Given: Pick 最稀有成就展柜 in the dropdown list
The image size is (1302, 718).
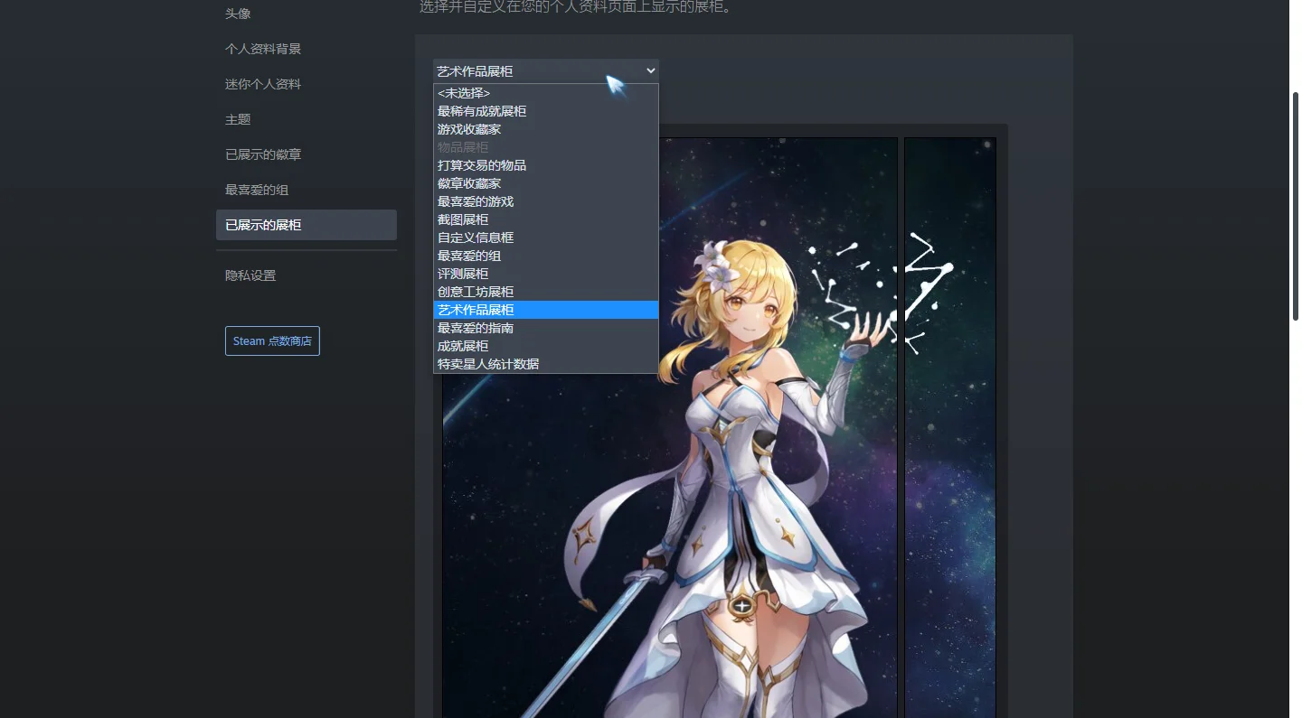Looking at the screenshot, I should tap(546, 111).
